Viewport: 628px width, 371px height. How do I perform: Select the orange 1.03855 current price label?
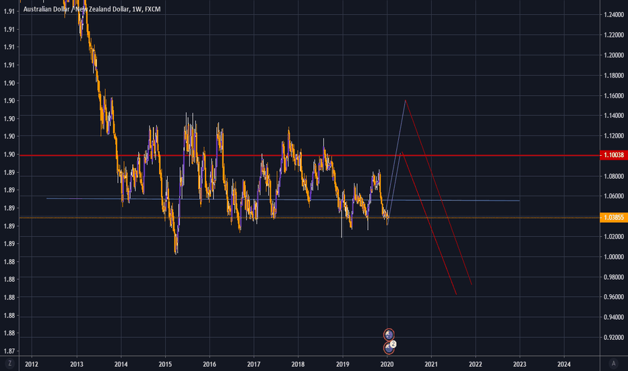click(613, 218)
